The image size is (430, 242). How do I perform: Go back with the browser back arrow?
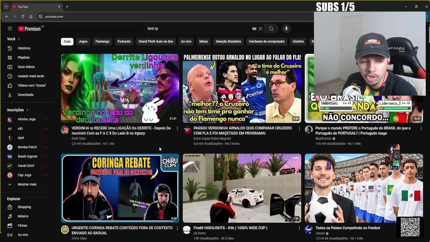pyautogui.click(x=7, y=16)
